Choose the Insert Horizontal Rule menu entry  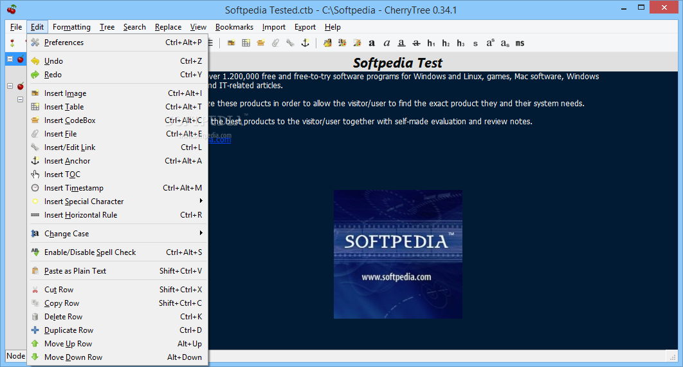[x=118, y=215]
